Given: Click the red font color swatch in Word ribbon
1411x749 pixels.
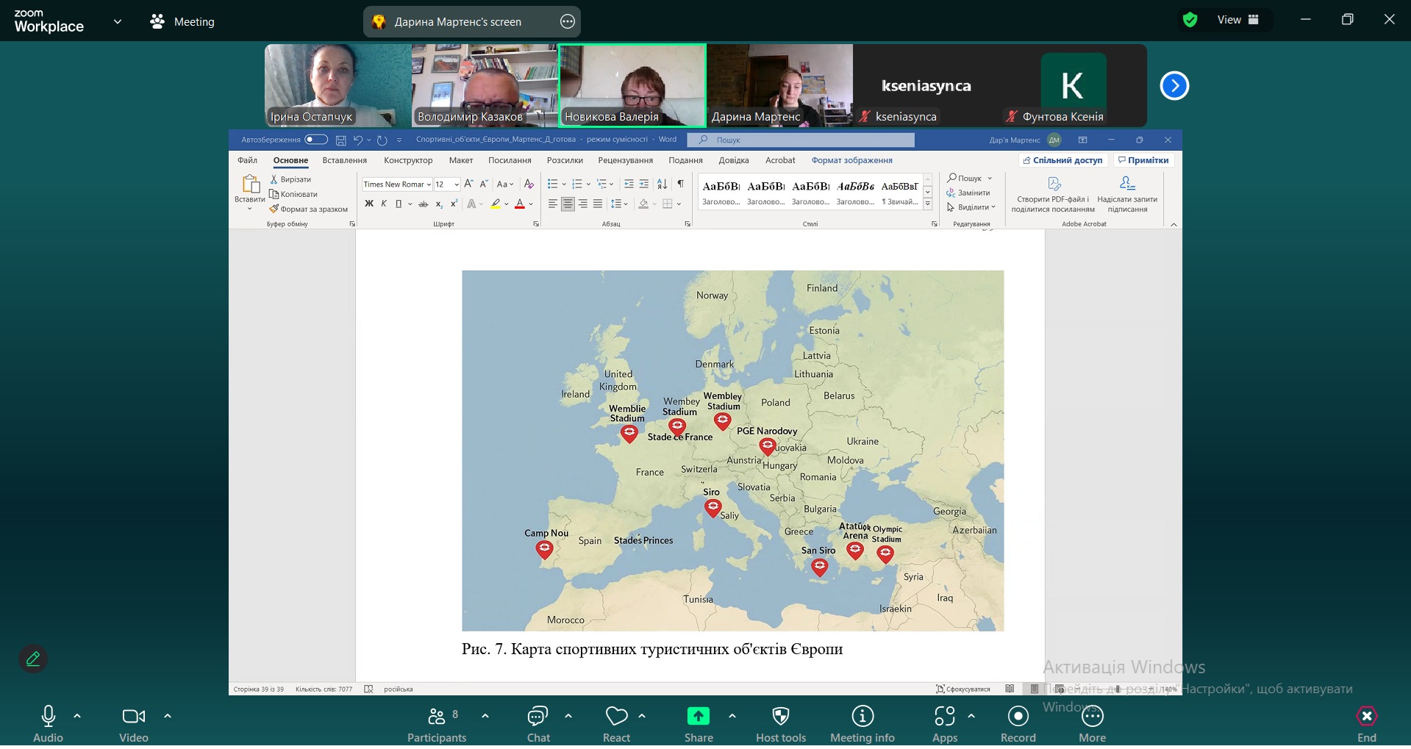Looking at the screenshot, I should 520,204.
